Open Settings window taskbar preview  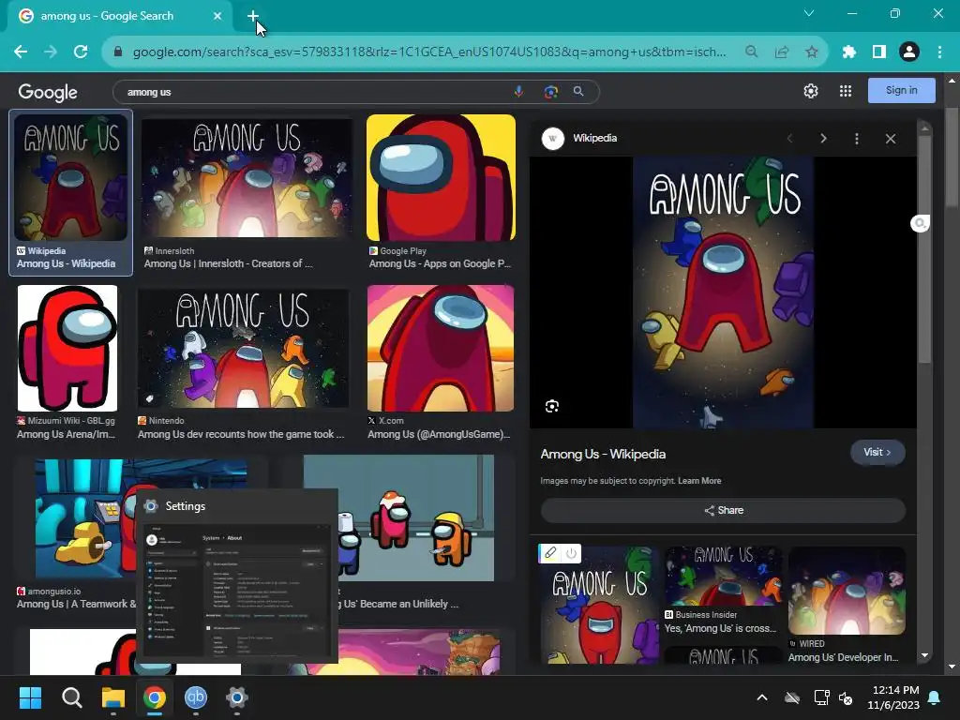pyautogui.click(x=237, y=577)
